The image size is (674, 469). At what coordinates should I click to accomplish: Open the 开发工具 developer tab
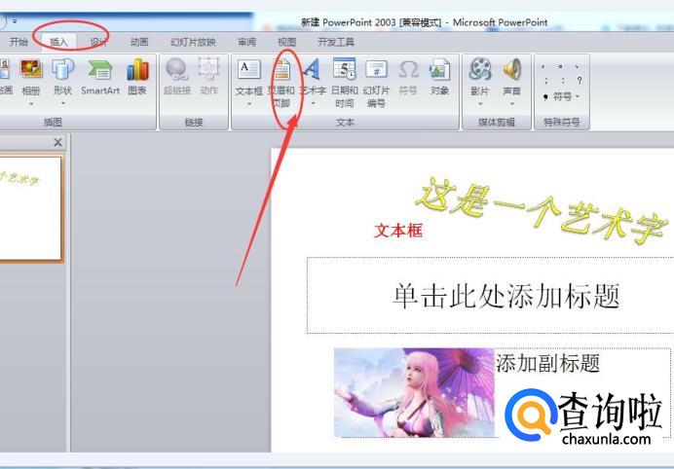tap(336, 42)
